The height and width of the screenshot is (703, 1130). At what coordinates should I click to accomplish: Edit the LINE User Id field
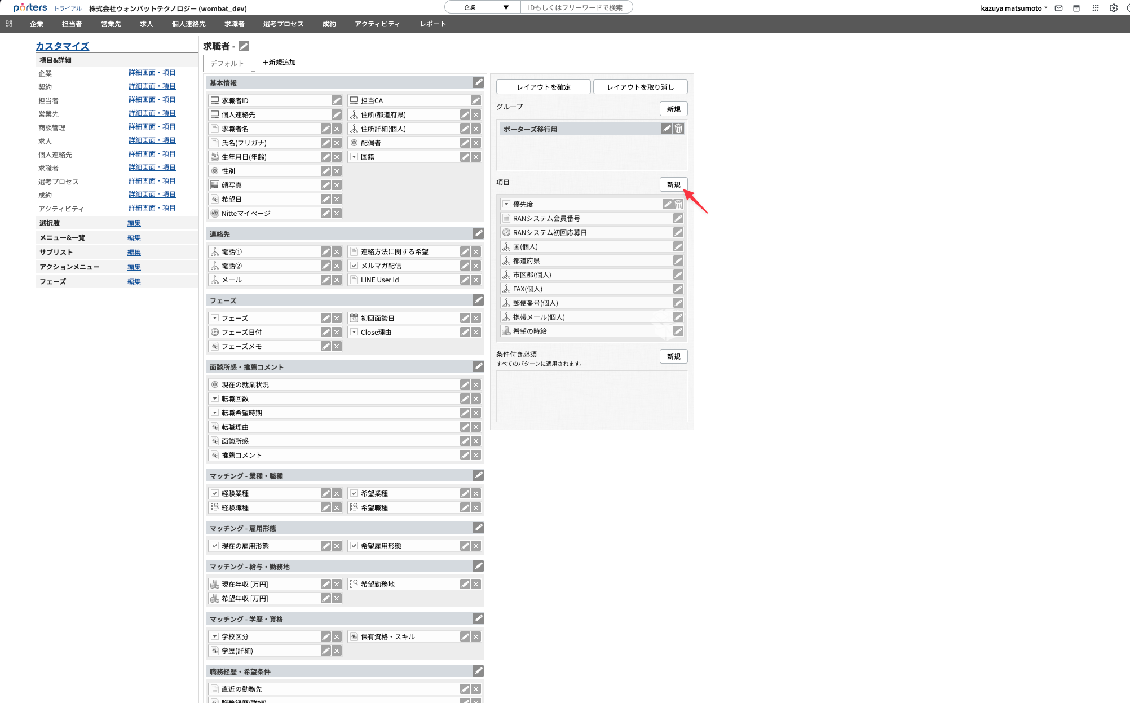coord(465,280)
